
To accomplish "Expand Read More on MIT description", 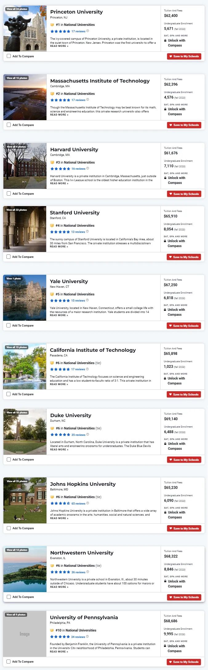I will (59, 115).
